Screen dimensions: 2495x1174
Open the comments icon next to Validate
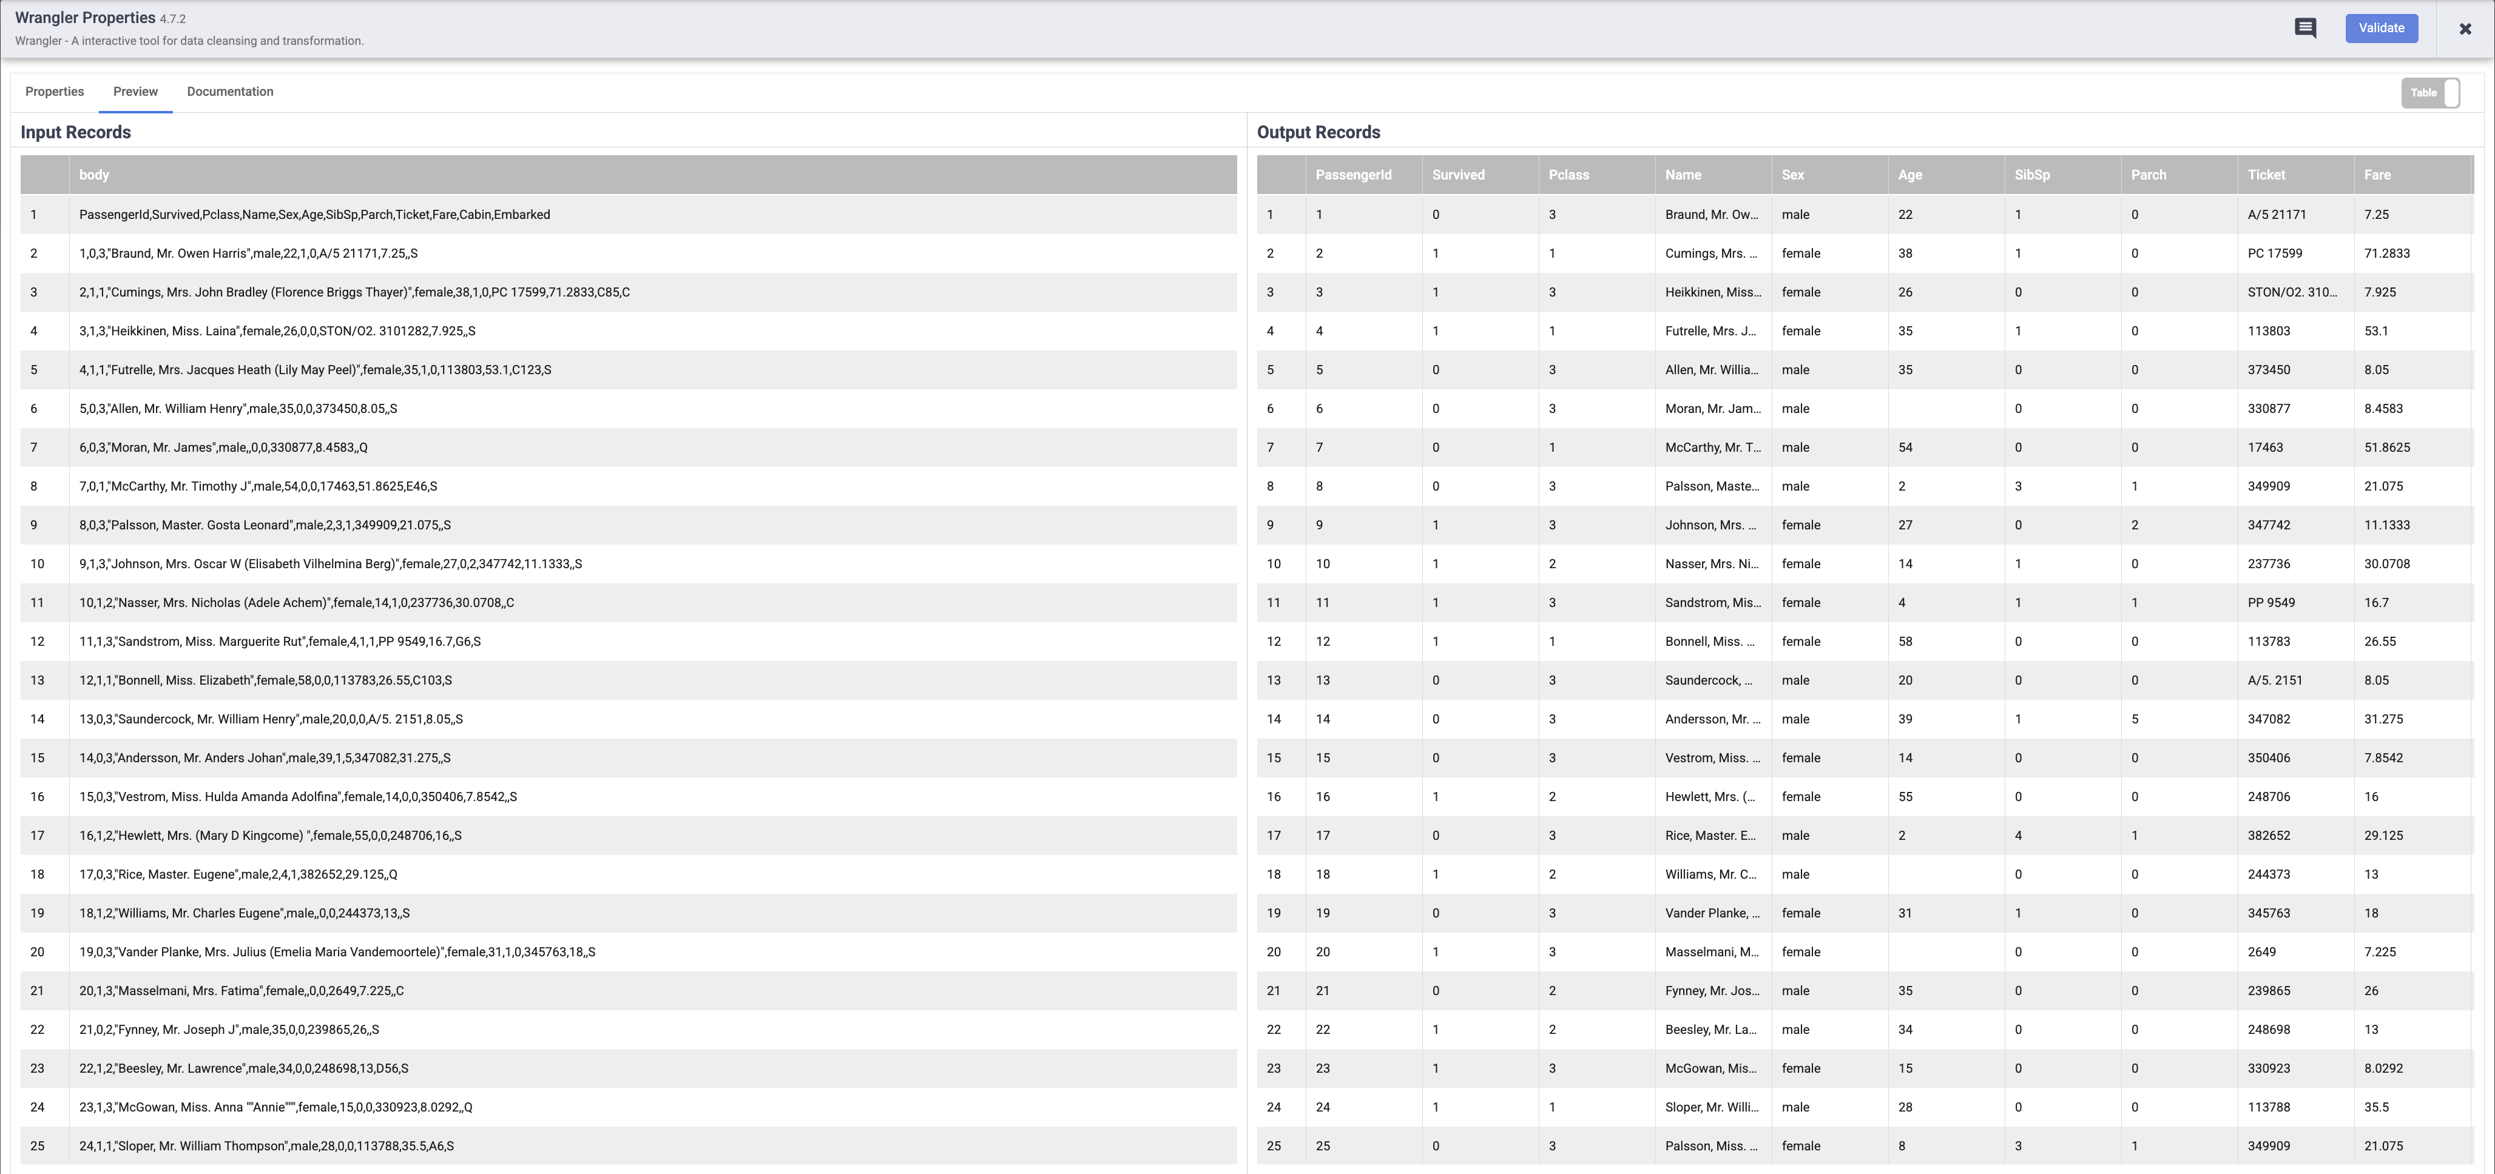pyautogui.click(x=2305, y=28)
